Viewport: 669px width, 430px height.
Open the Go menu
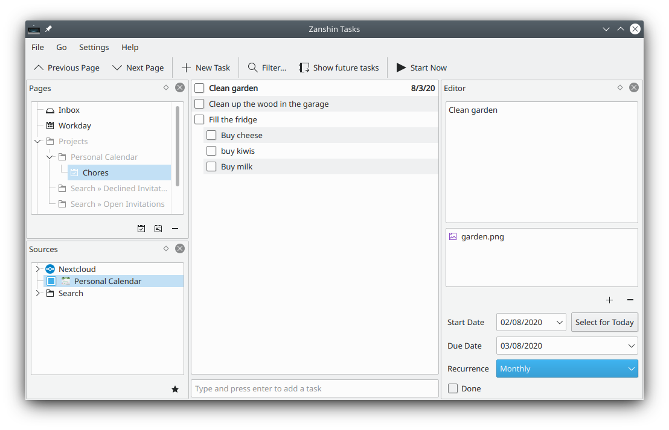coord(62,47)
